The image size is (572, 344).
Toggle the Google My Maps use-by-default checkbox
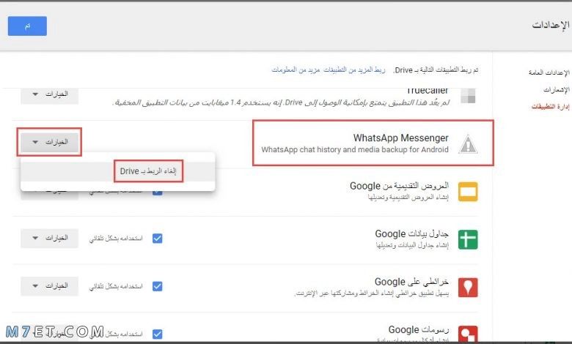pyautogui.click(x=157, y=286)
